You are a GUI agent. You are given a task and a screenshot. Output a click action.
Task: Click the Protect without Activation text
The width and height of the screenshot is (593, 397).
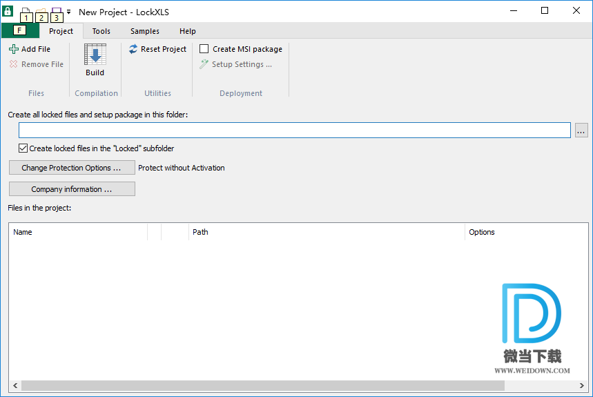182,168
